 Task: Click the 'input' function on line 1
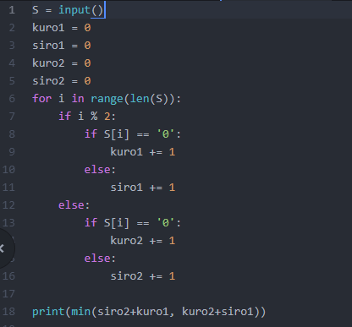tap(74, 10)
